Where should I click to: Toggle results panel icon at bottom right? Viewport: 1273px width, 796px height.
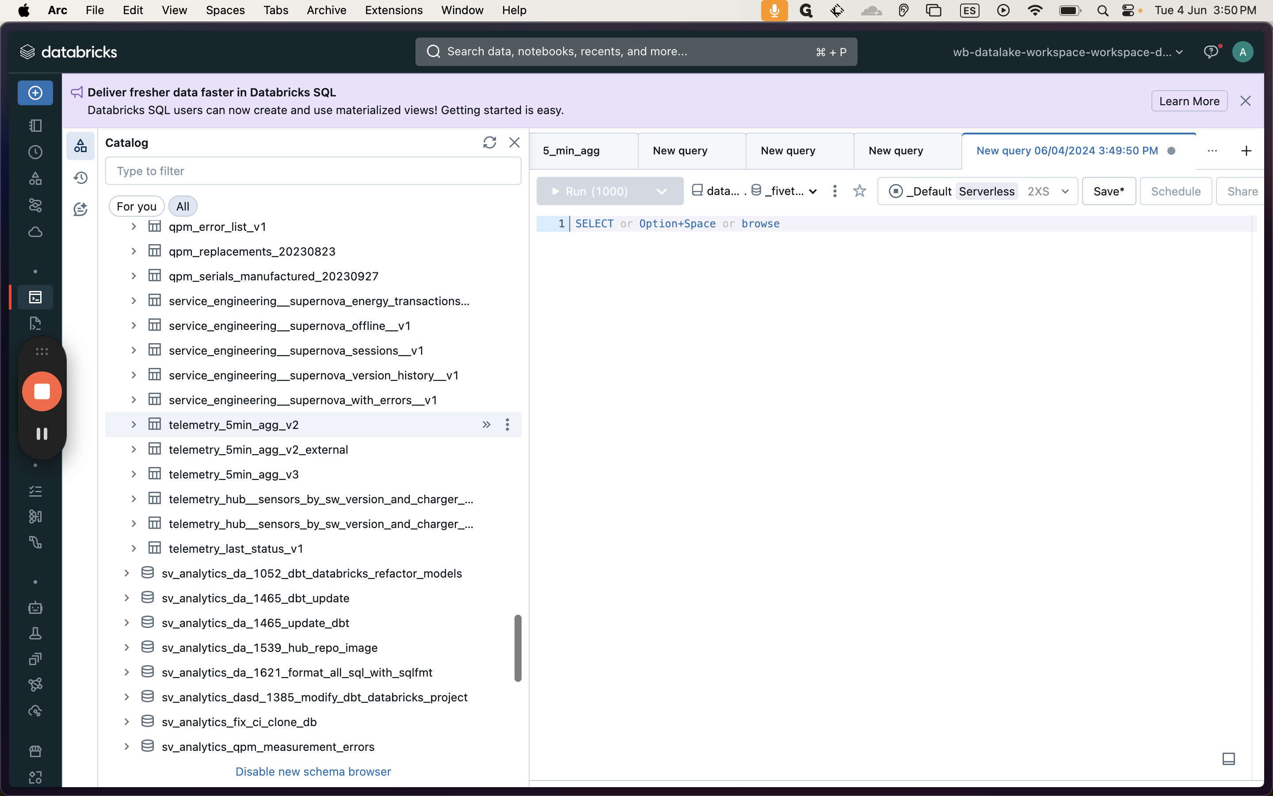point(1228,758)
